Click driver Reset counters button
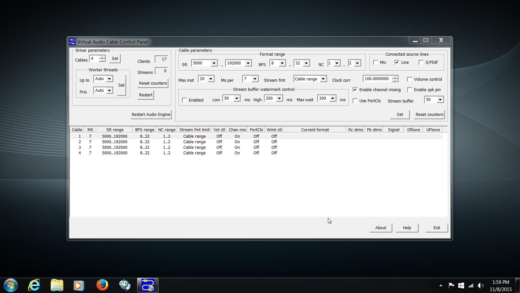520x293 pixels. tap(153, 83)
